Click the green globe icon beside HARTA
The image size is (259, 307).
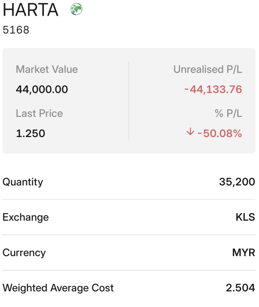tap(76, 9)
